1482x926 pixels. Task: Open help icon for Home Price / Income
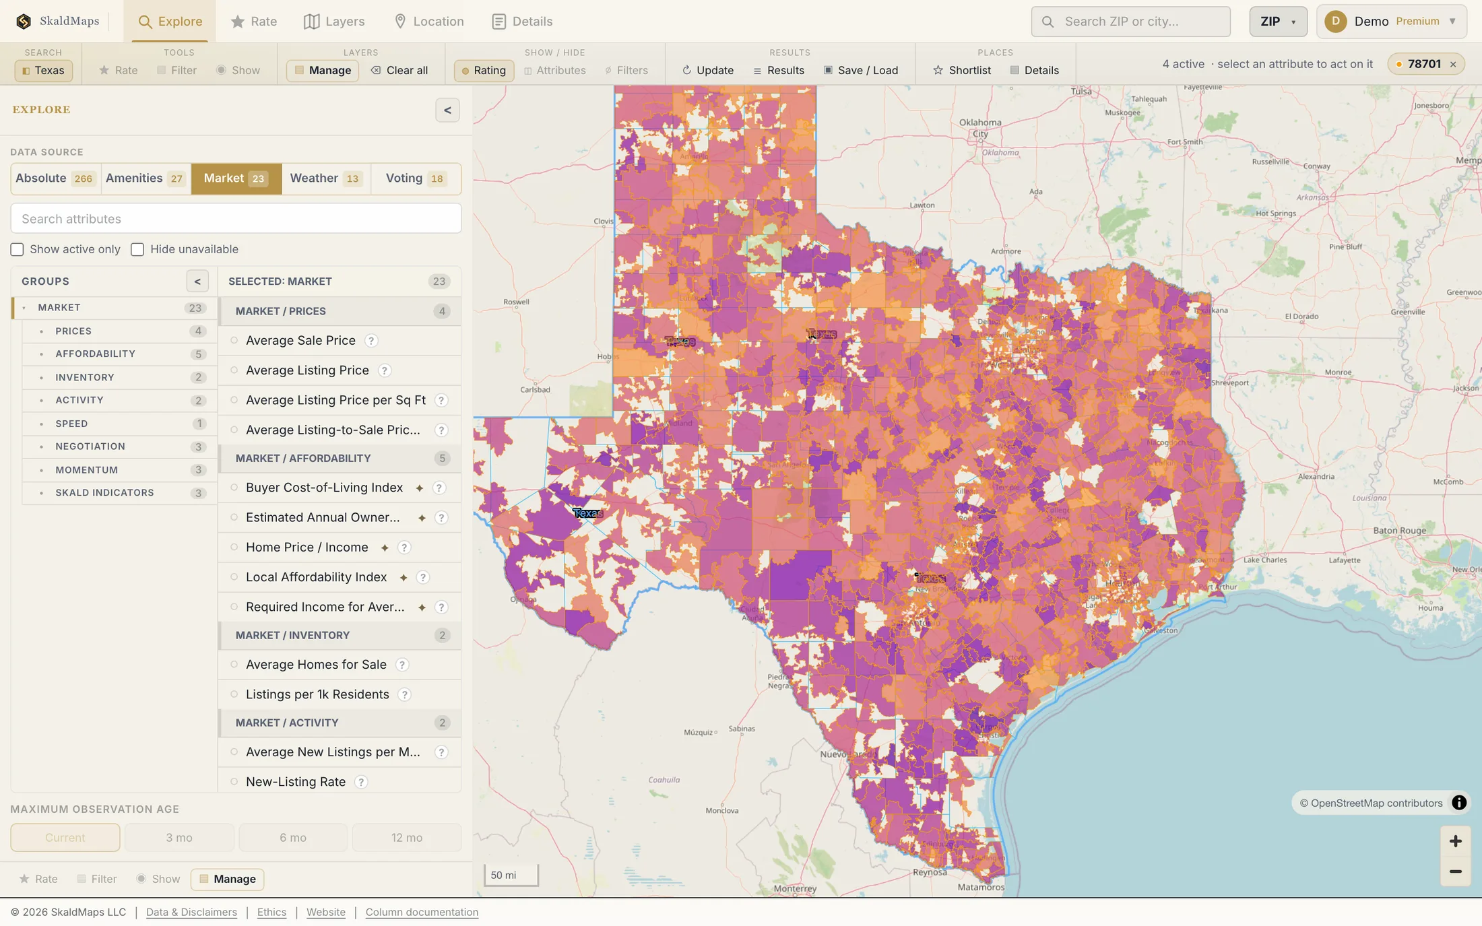[x=404, y=548]
